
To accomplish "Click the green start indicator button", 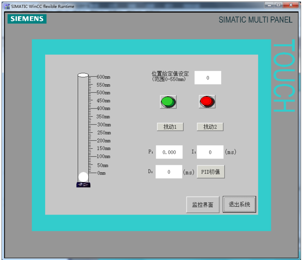I will click(168, 102).
